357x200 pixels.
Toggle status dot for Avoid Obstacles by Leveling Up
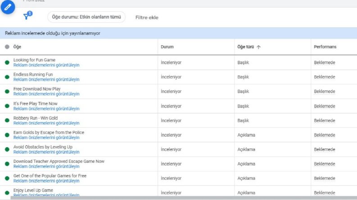click(x=7, y=149)
